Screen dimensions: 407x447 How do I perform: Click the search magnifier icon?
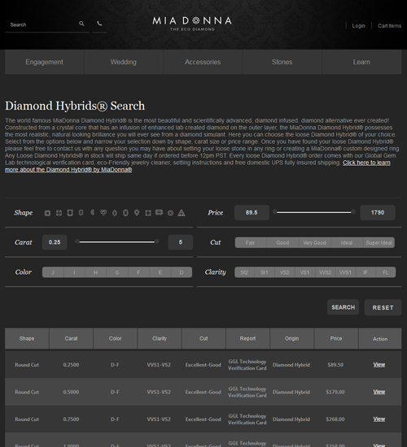click(81, 24)
